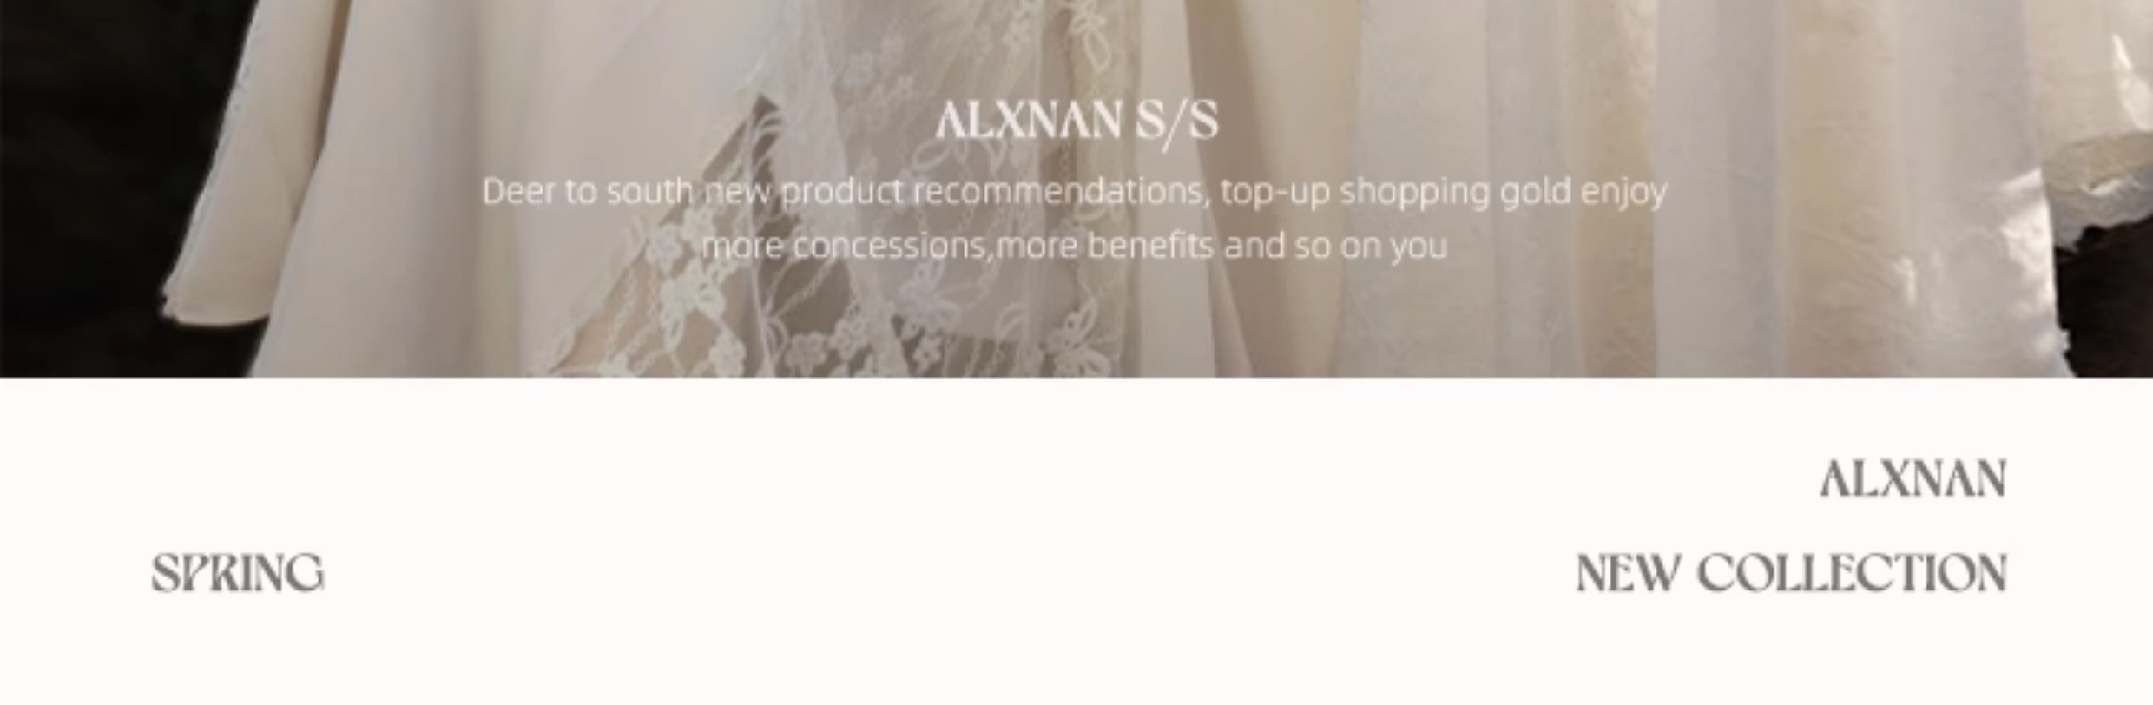Click the ALXNAN S/S banner heading

[x=1076, y=122]
